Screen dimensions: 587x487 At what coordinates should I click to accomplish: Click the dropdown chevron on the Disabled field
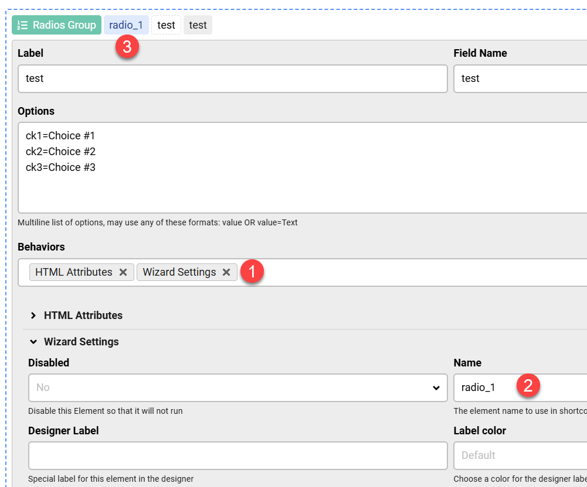coord(436,387)
